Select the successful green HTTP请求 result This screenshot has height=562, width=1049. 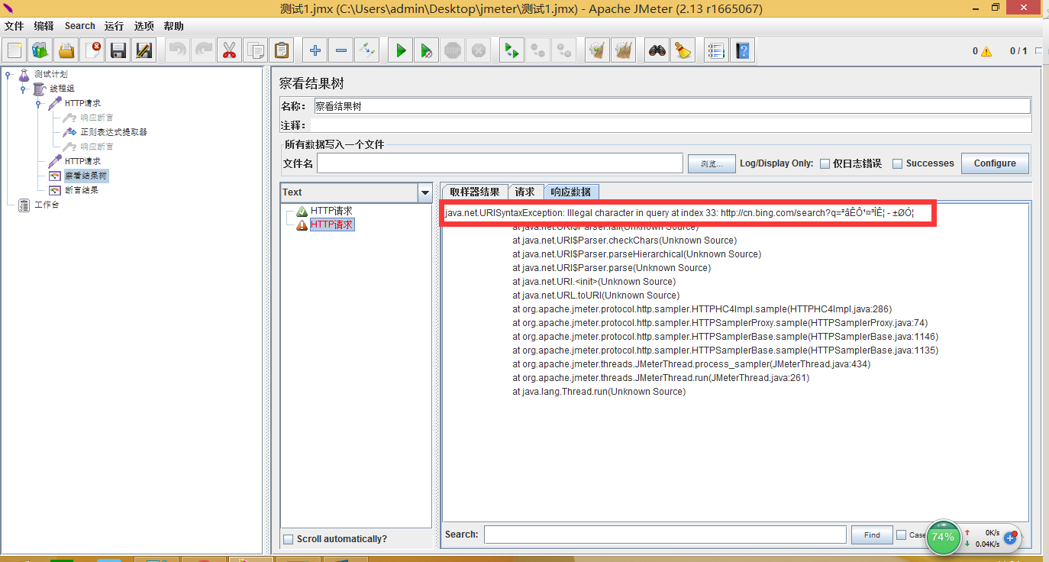pos(331,211)
